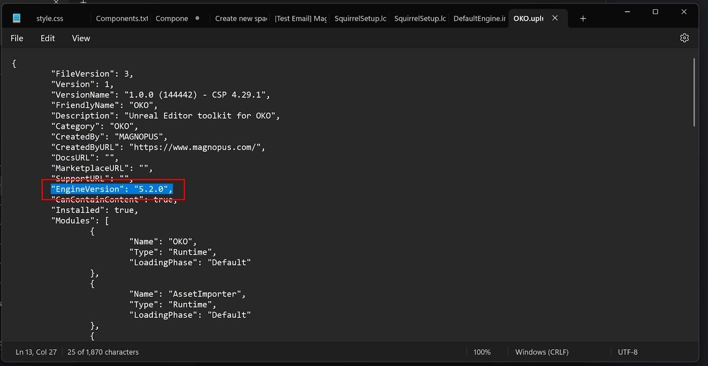708x366 pixels.
Task: Click the "Name": "OKO" module line
Action: tap(163, 241)
